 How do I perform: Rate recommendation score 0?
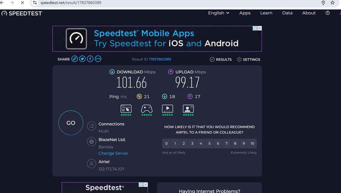pos(166,144)
